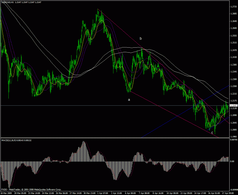
Task: Click the "1 Apr 07:00" time axis label
Action: click(103, 193)
